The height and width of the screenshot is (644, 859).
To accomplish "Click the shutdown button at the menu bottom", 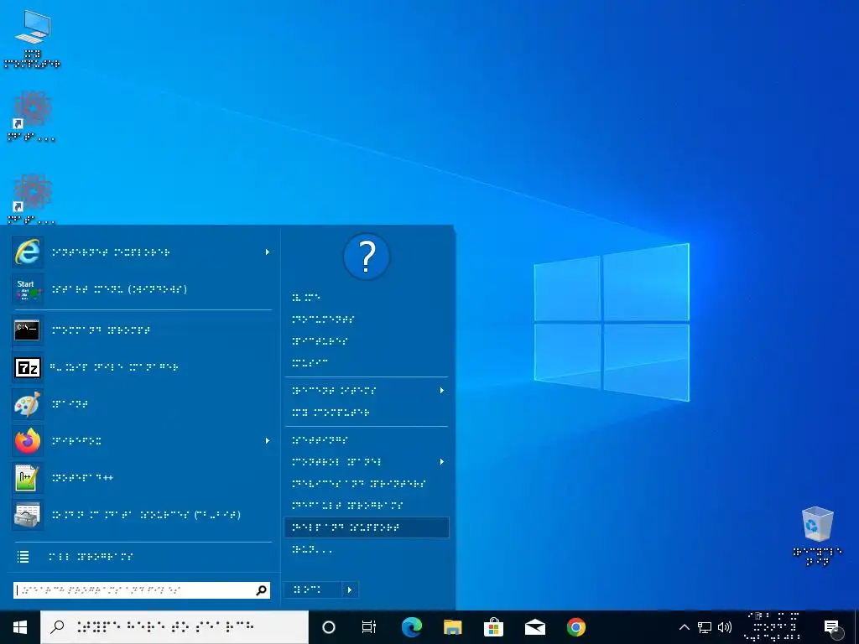I will tap(314, 589).
